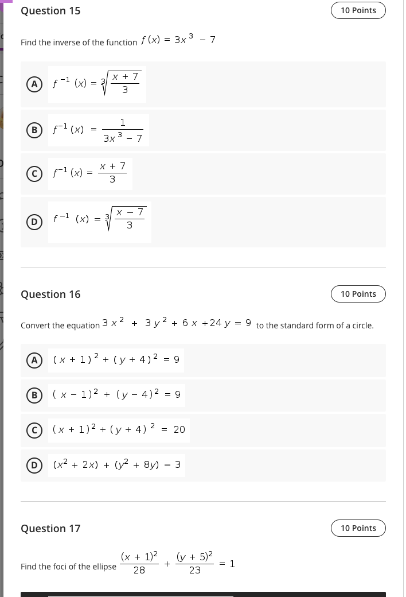This screenshot has width=406, height=597.
Task: Click the 10 Points badge for Question 15
Action: point(358,10)
